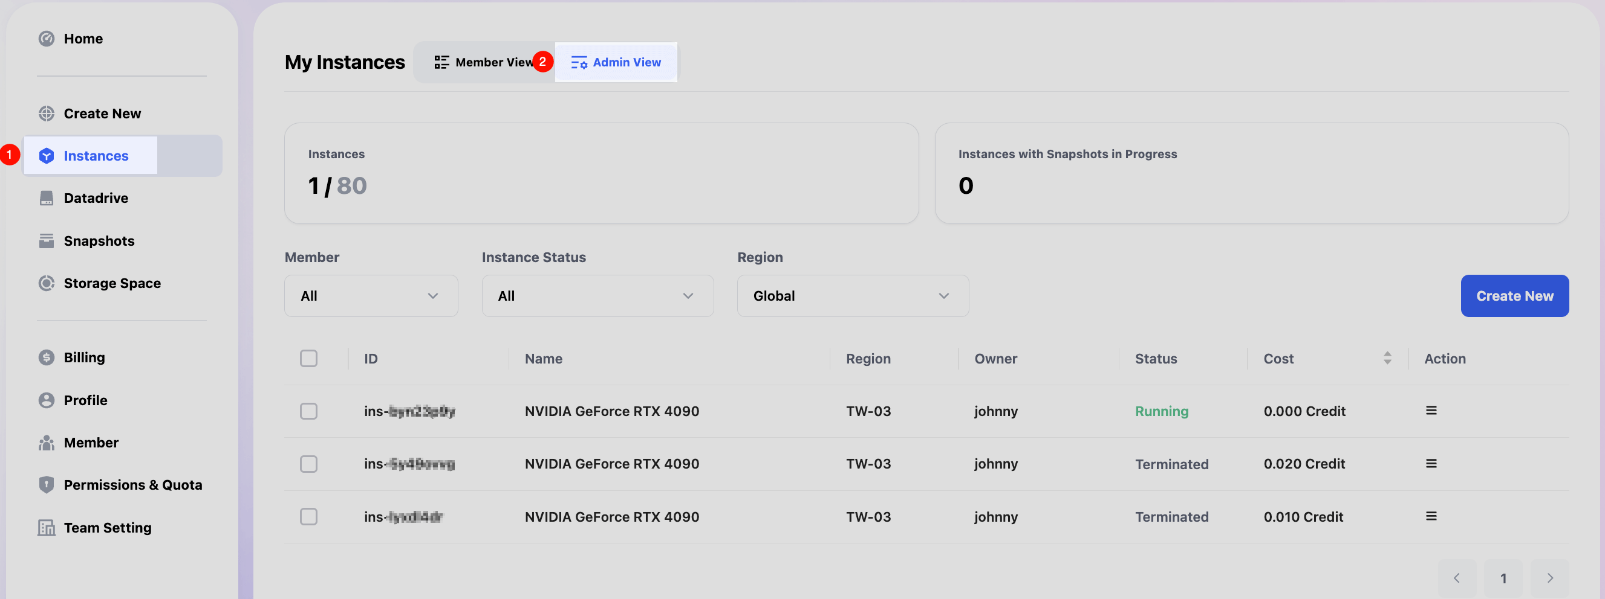This screenshot has height=599, width=1605.
Task: Sort the table by Cost column arrows
Action: (1387, 358)
